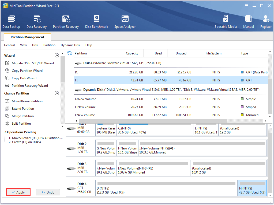This screenshot has width=274, height=205.
Task: Open the Dynamic Disk menu
Action: coord(70,45)
